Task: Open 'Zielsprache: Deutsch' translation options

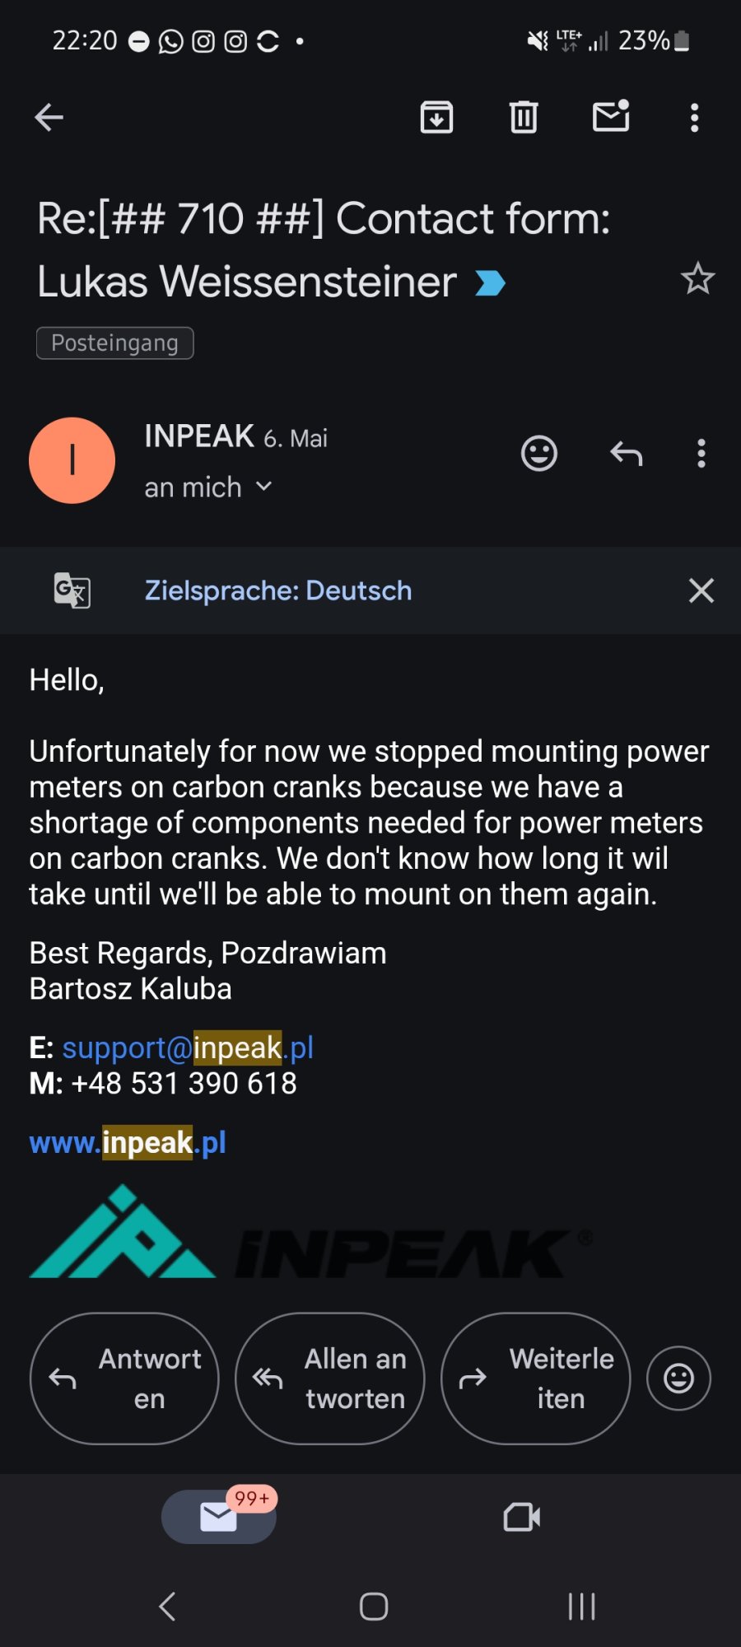Action: [x=278, y=590]
